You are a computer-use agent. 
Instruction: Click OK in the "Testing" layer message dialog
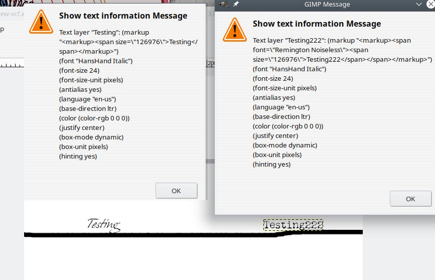176,191
